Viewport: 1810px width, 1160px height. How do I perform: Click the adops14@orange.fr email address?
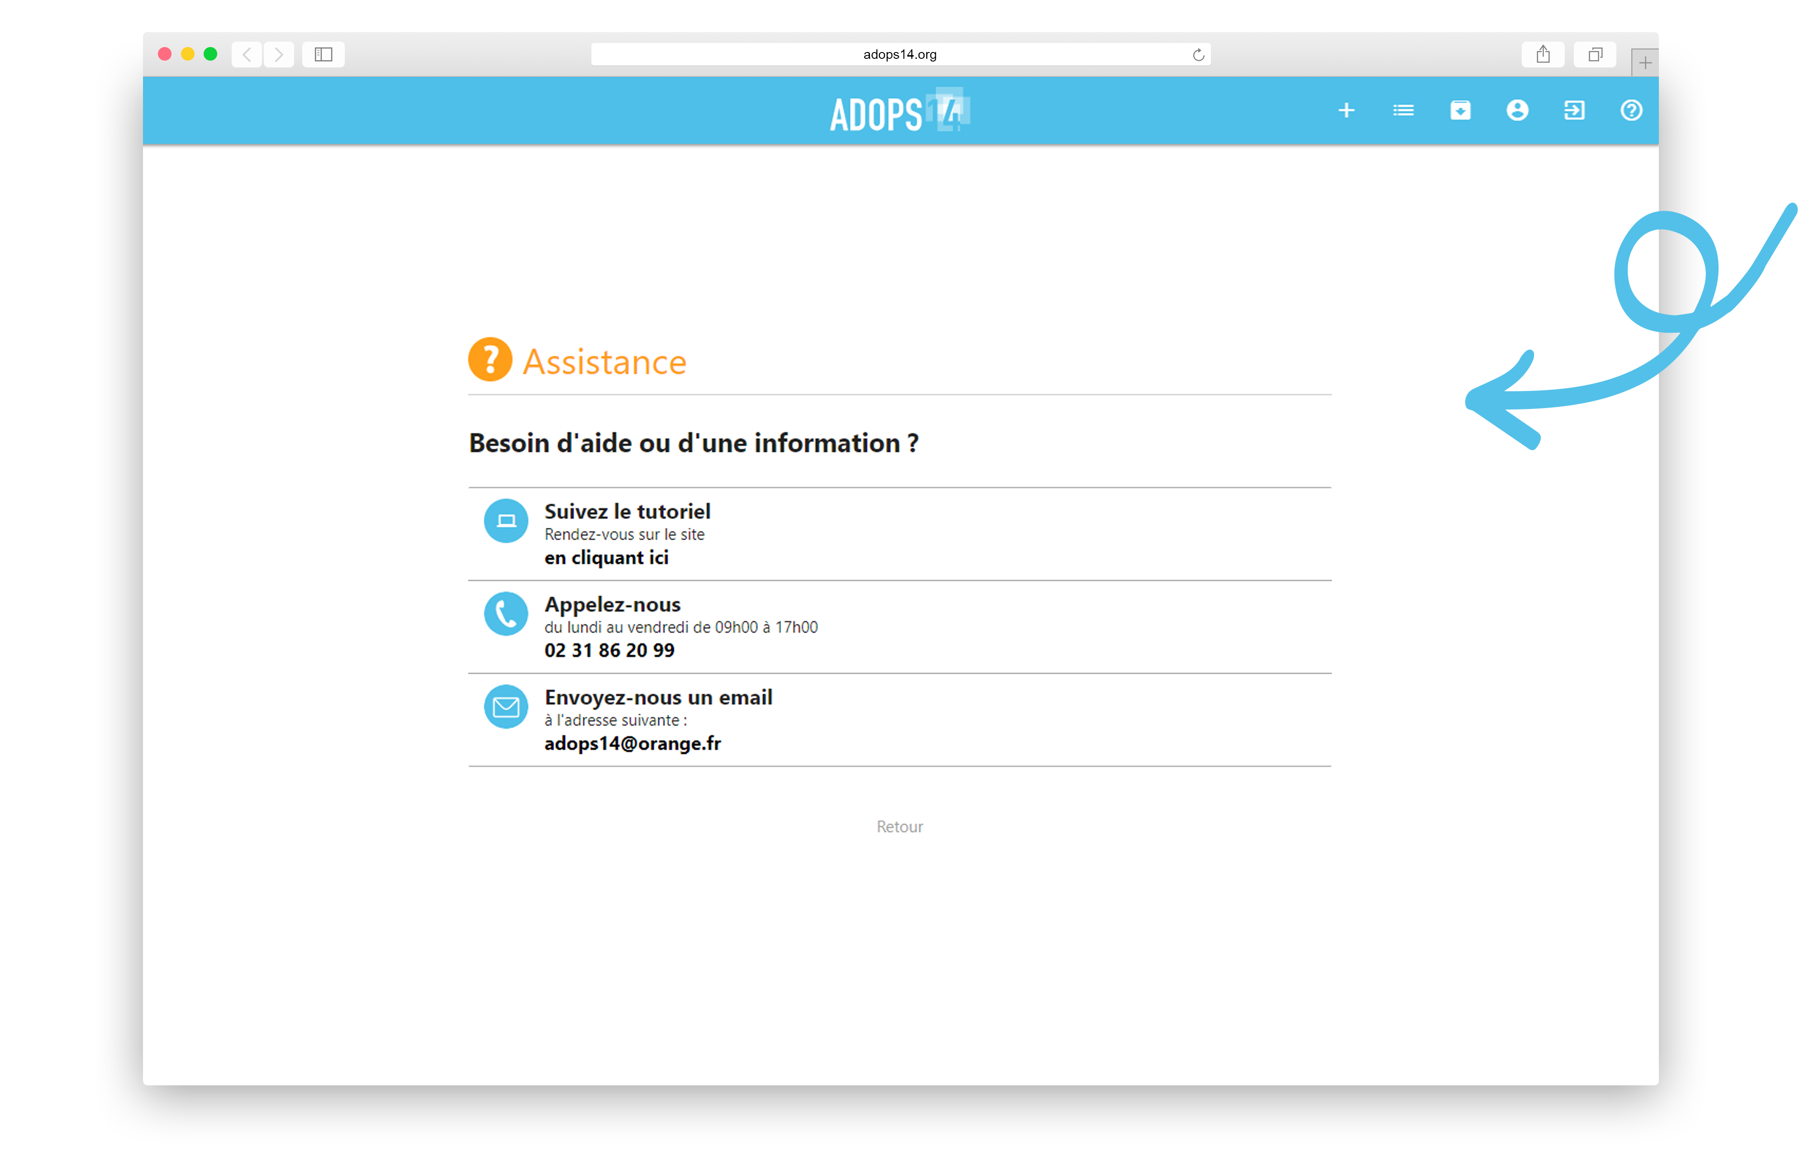point(633,743)
